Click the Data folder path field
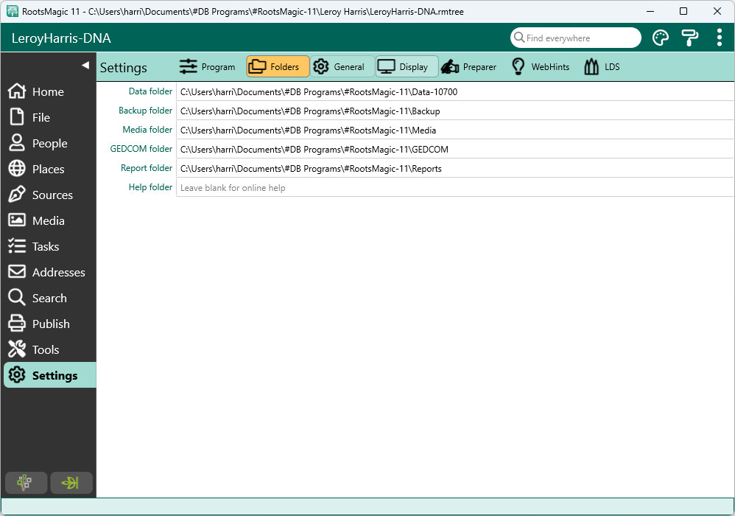This screenshot has height=516, width=735. point(454,92)
